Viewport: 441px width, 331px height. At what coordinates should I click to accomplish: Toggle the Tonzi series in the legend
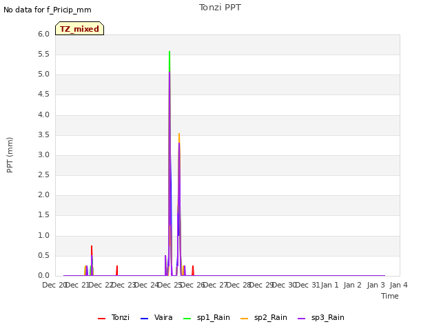(114, 318)
